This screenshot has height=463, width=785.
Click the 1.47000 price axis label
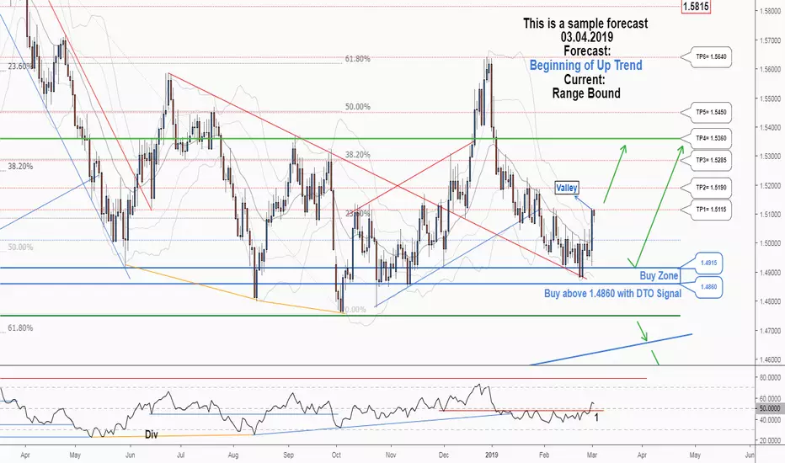[770, 330]
